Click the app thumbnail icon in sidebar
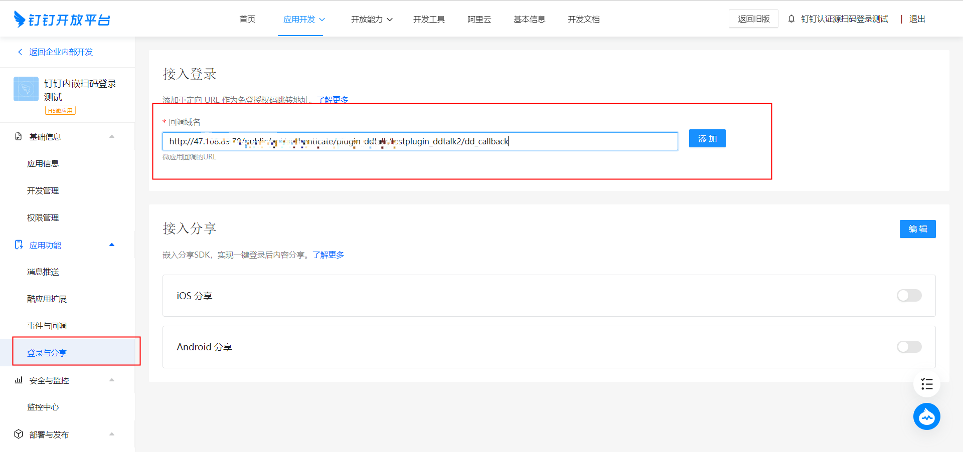The height and width of the screenshot is (452, 963). tap(26, 89)
